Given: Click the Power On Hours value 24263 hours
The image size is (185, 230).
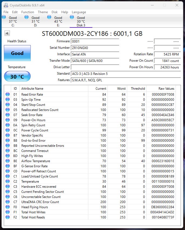Looking at the screenshot, I should [x=167, y=67].
